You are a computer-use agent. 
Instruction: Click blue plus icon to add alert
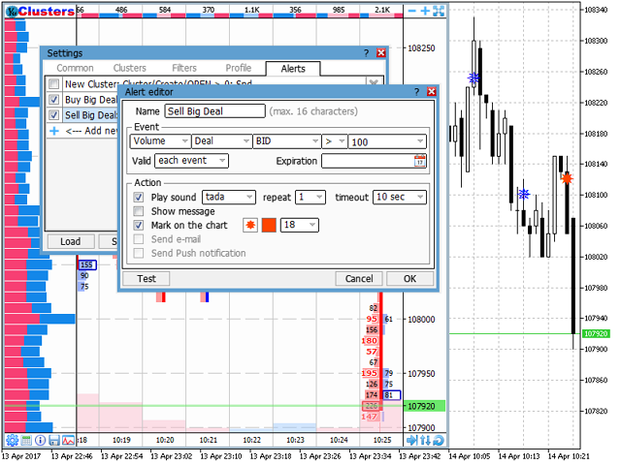(x=54, y=131)
